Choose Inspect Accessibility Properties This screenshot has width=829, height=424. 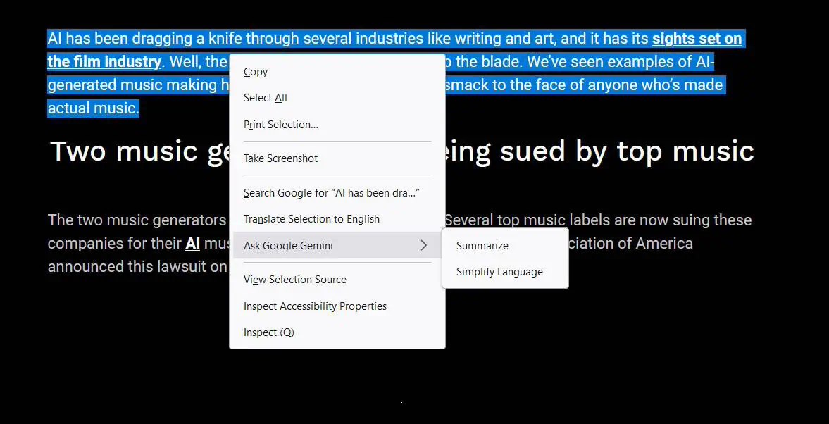click(315, 306)
